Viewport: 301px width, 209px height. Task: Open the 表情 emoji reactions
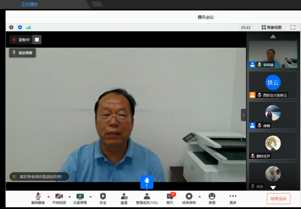[212, 199]
